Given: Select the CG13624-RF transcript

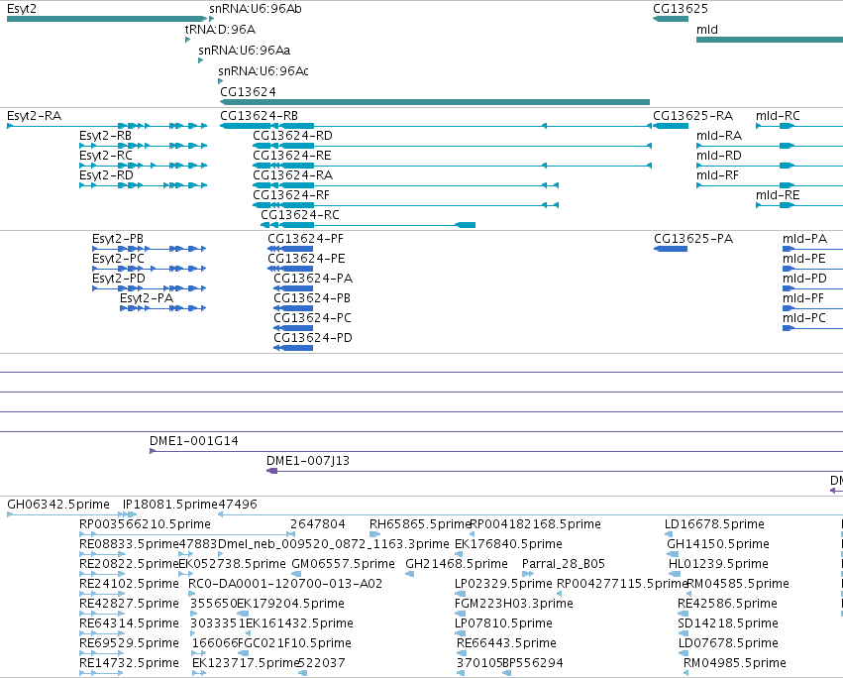Looking at the screenshot, I should (406, 205).
